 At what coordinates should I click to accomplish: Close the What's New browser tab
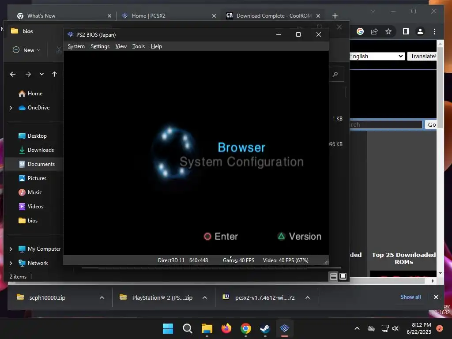tap(109, 16)
